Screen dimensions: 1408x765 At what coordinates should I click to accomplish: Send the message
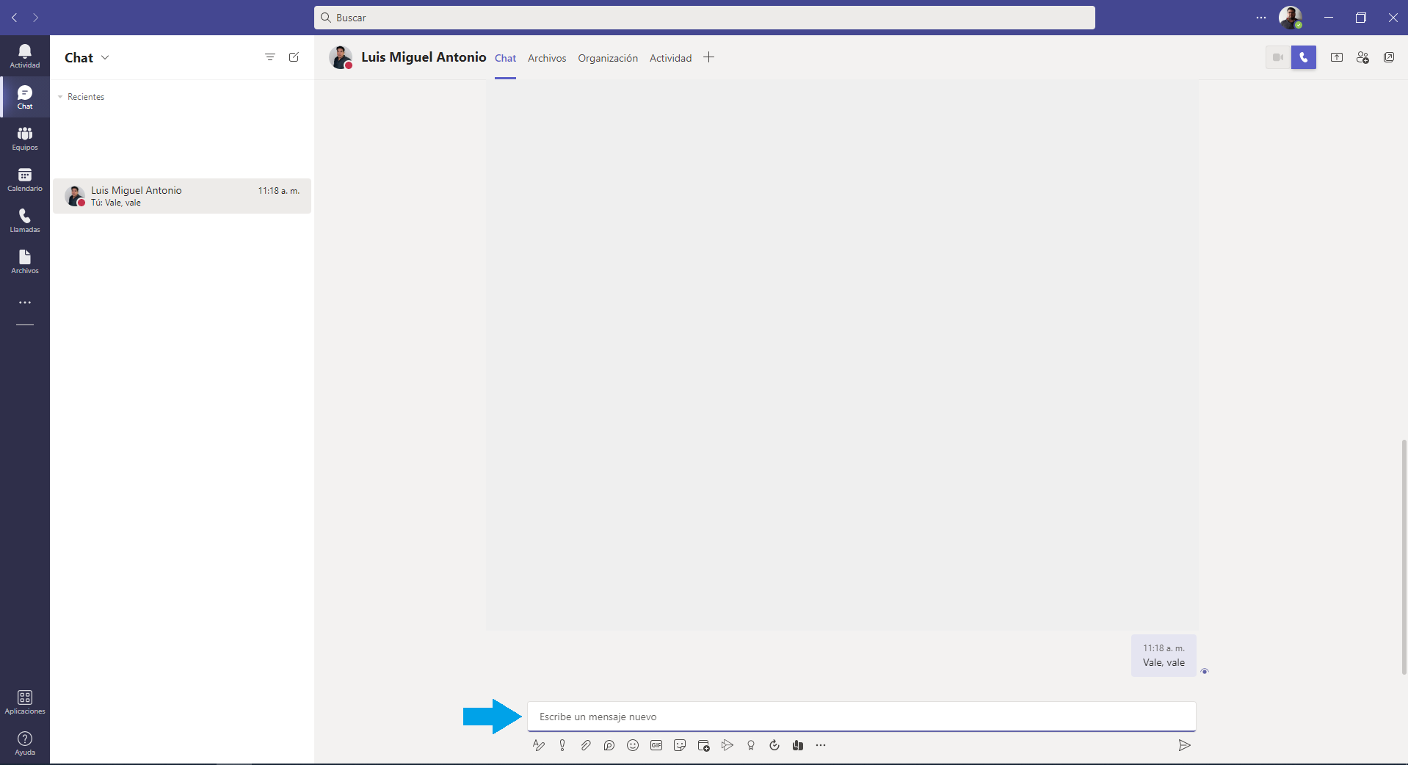(x=1184, y=745)
